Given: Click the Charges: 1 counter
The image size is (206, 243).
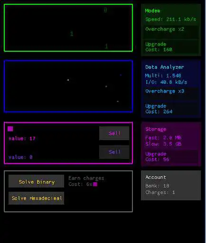Looking at the screenshot, I should click(160, 192).
